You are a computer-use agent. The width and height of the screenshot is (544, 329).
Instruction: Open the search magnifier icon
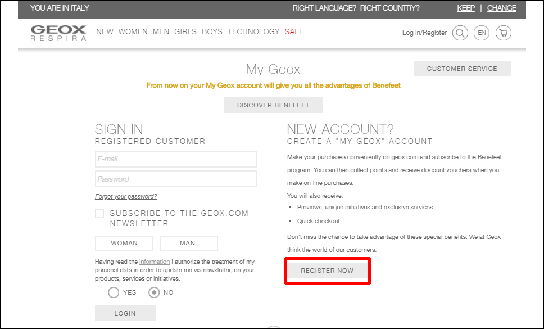tap(460, 33)
